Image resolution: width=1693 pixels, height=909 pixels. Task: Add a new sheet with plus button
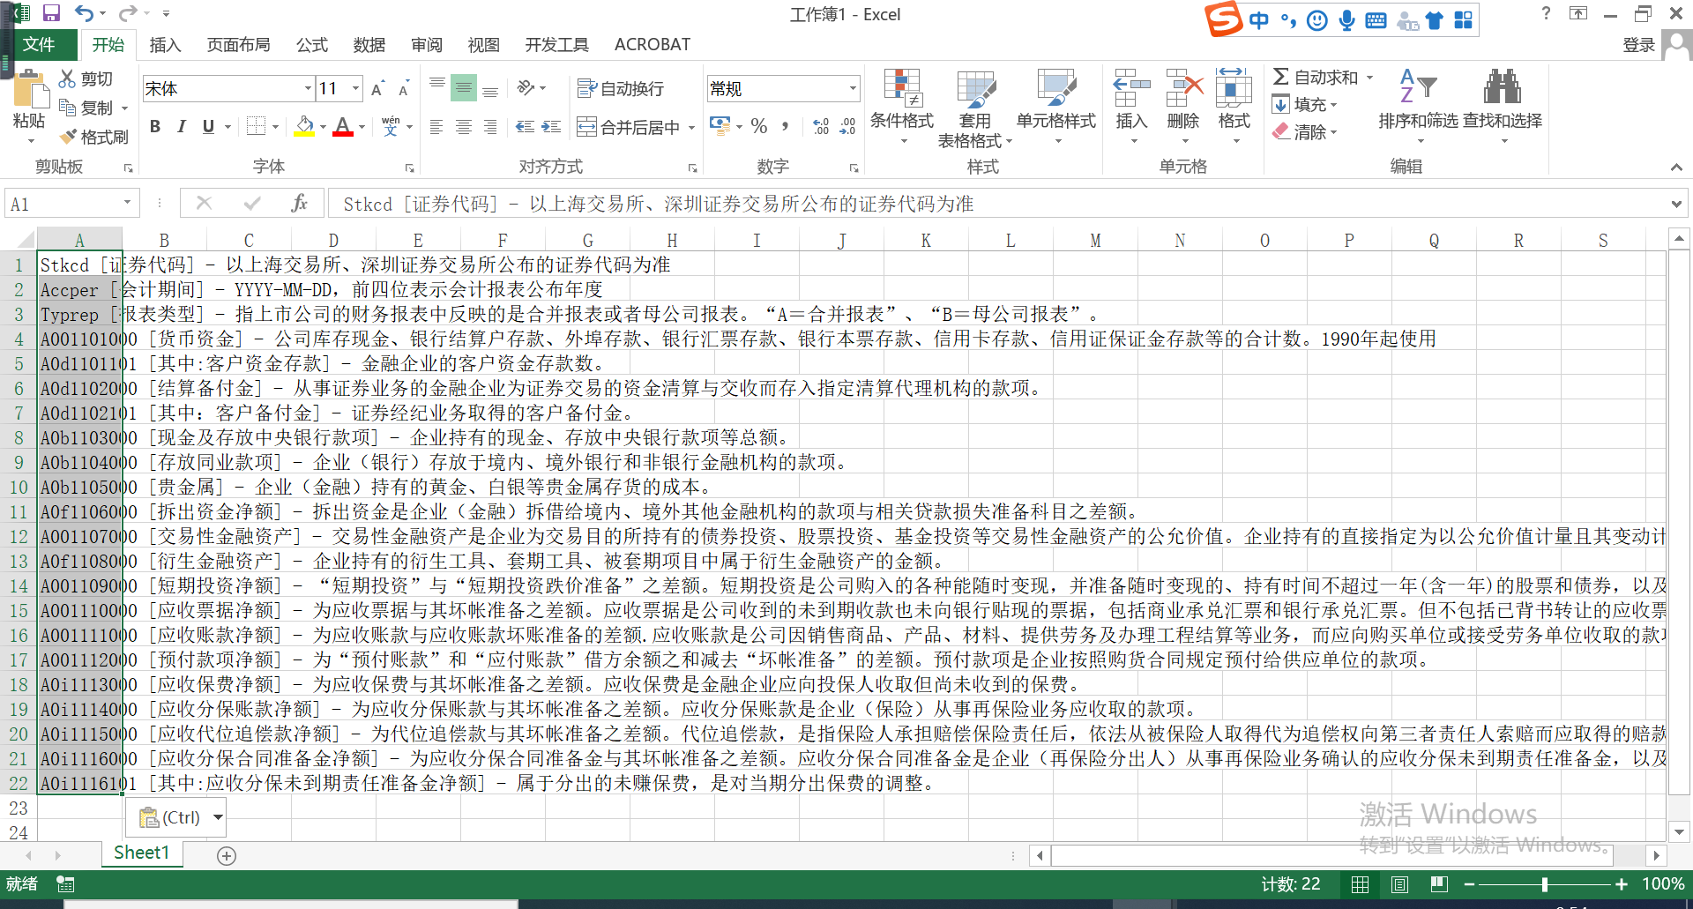(x=227, y=855)
